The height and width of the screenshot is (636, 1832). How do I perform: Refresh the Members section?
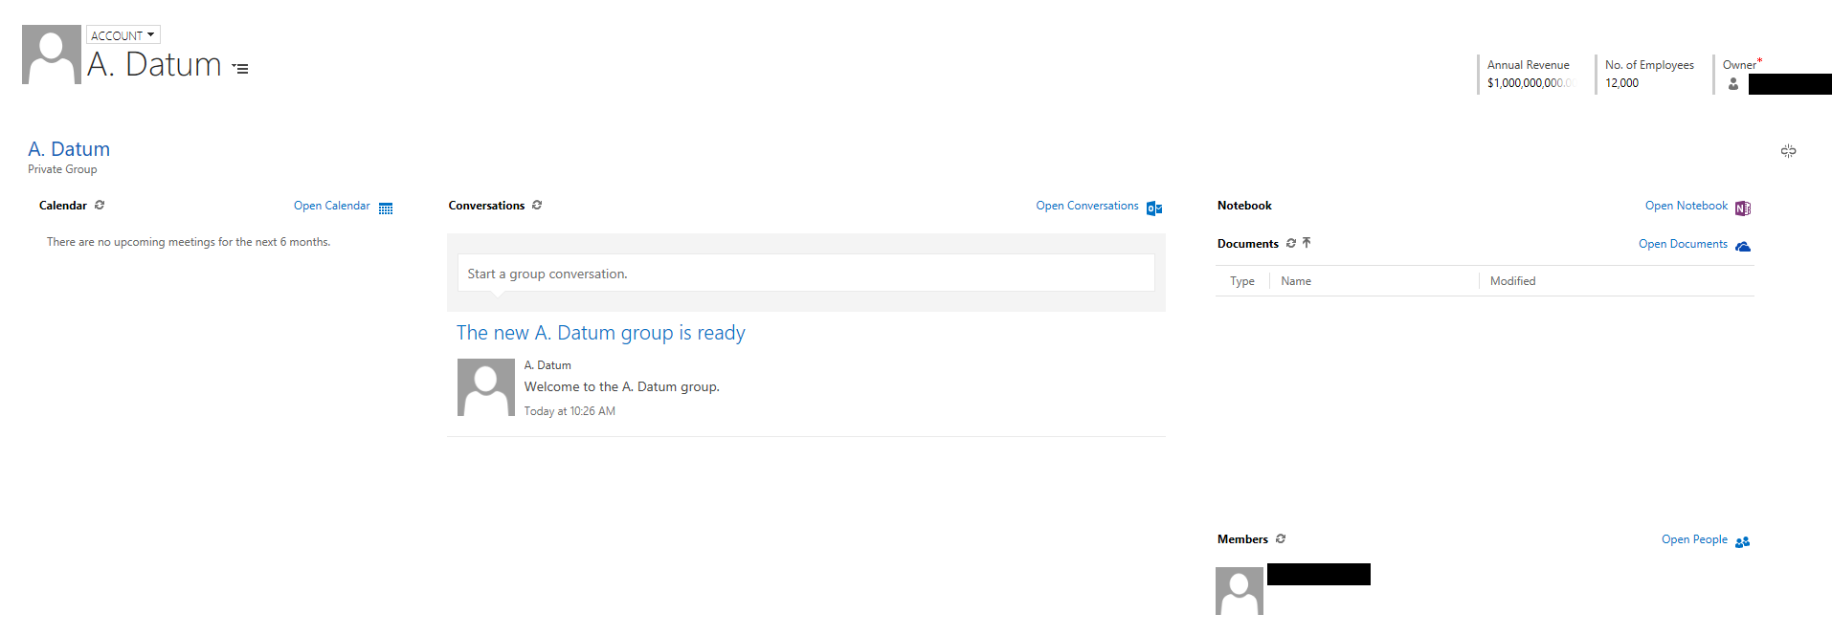pos(1281,538)
